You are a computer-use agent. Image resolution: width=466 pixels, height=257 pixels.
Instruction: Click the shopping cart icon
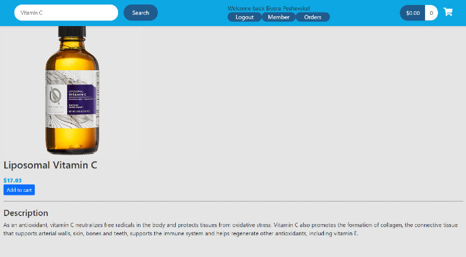[447, 12]
